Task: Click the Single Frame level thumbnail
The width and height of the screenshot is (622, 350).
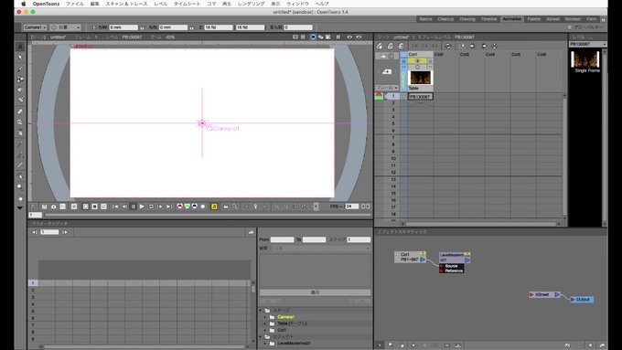Action: pyautogui.click(x=585, y=59)
